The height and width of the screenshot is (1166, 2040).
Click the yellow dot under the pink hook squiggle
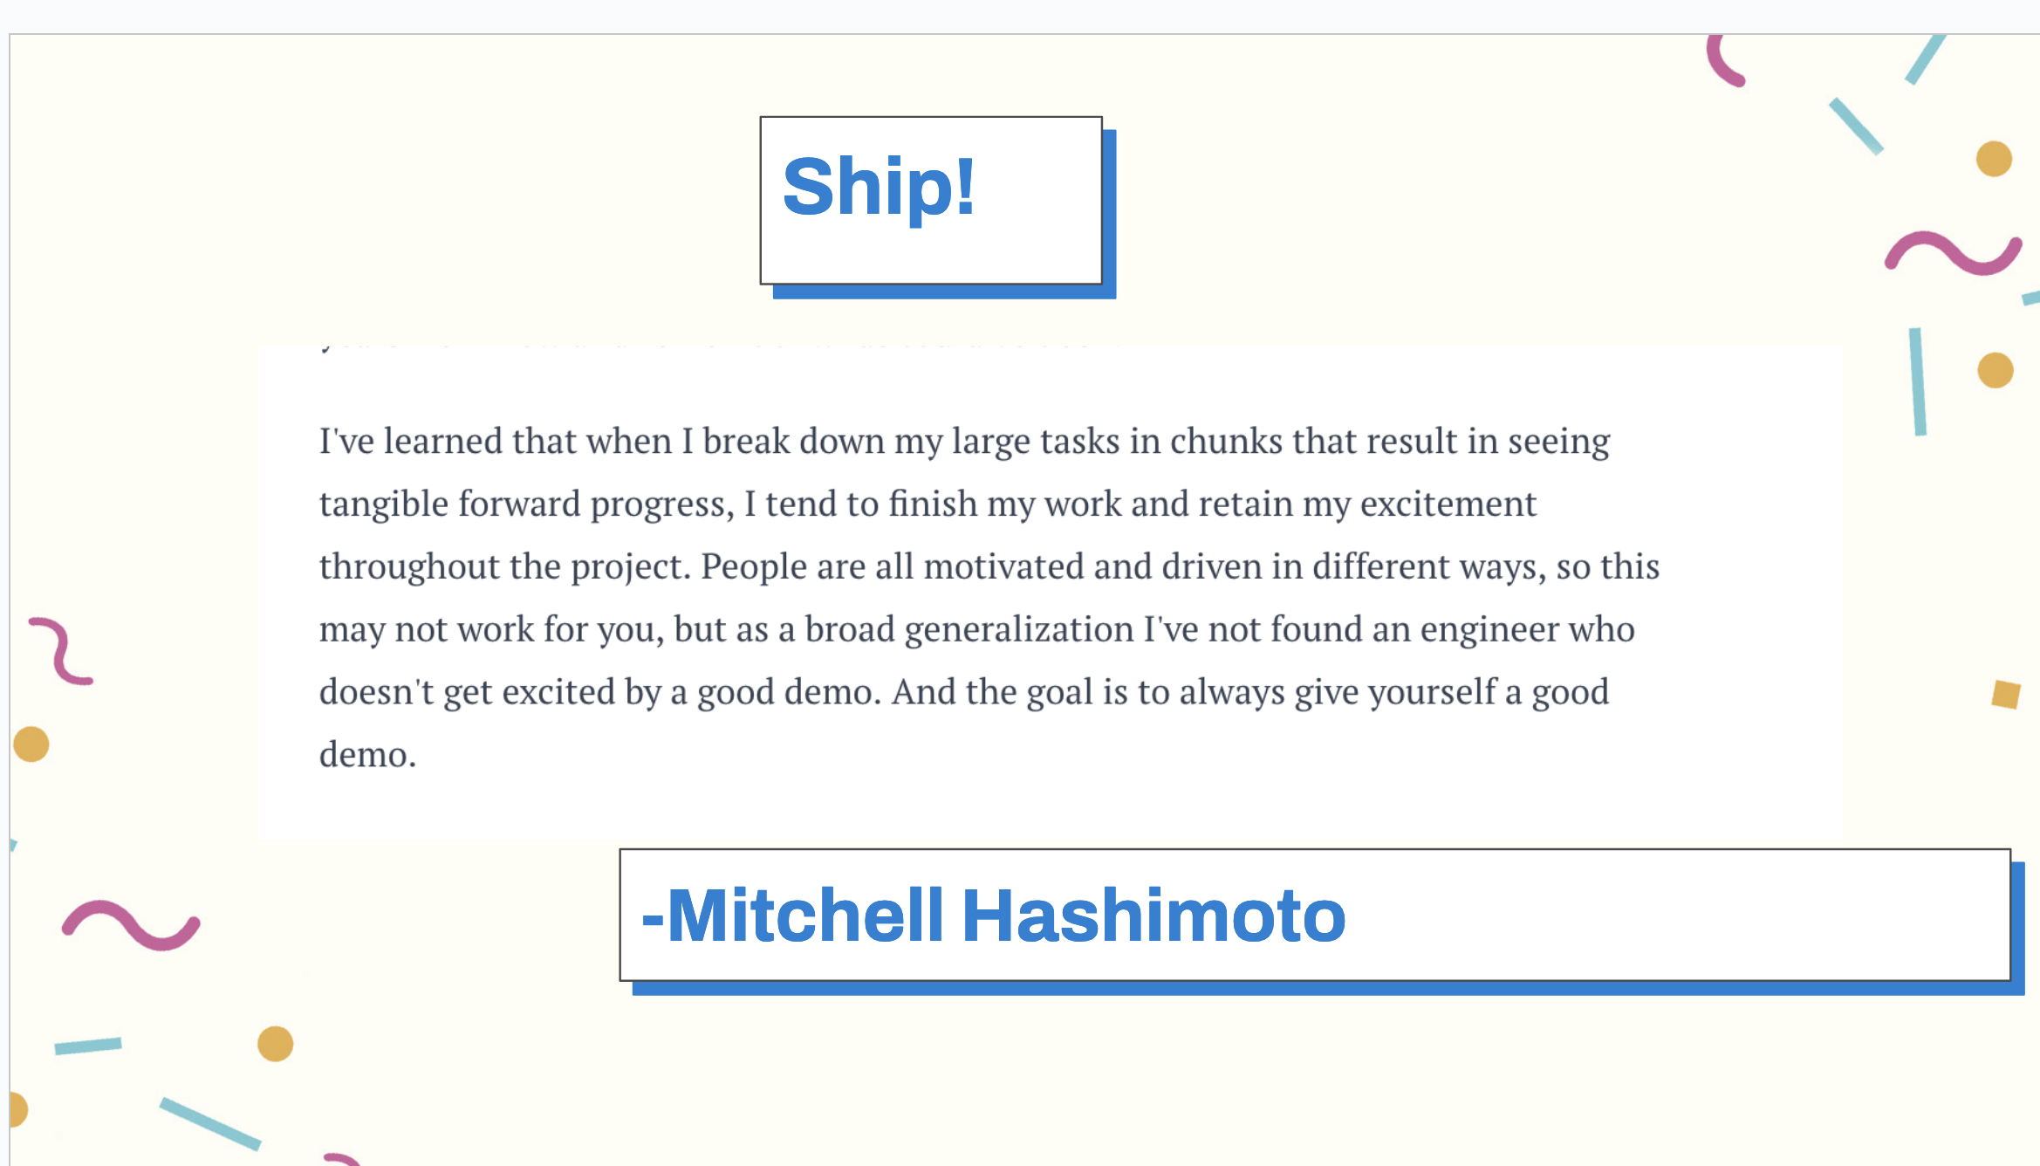pyautogui.click(x=31, y=744)
